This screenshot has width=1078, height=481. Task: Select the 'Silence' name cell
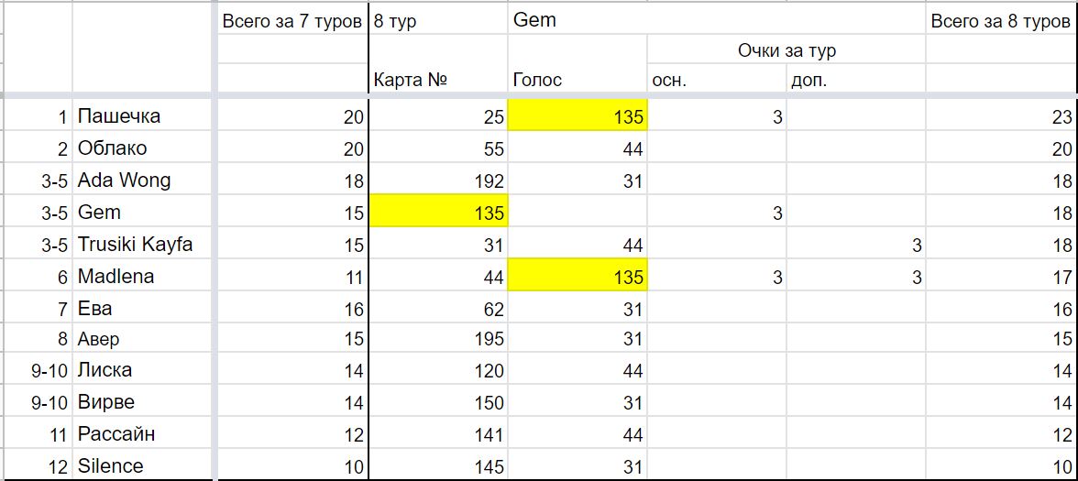point(145,465)
